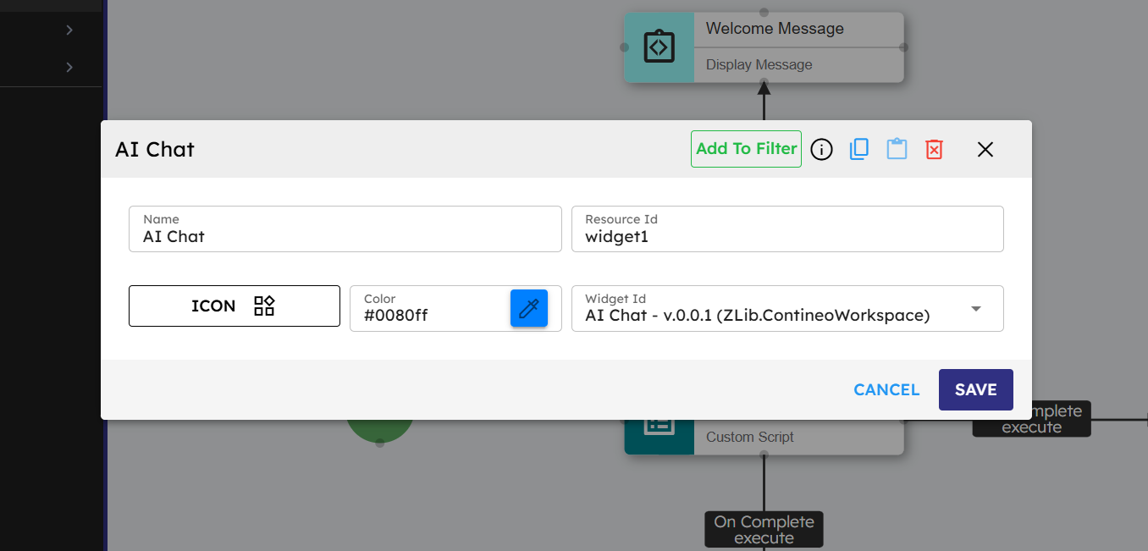Viewport: 1148px width, 551px height.
Task: Click the Custom Script node icon
Action: pos(659,427)
